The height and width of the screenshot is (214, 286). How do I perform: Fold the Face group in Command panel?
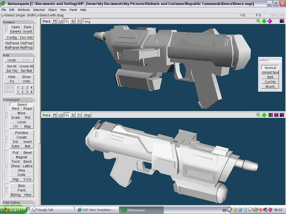tap(6, 139)
